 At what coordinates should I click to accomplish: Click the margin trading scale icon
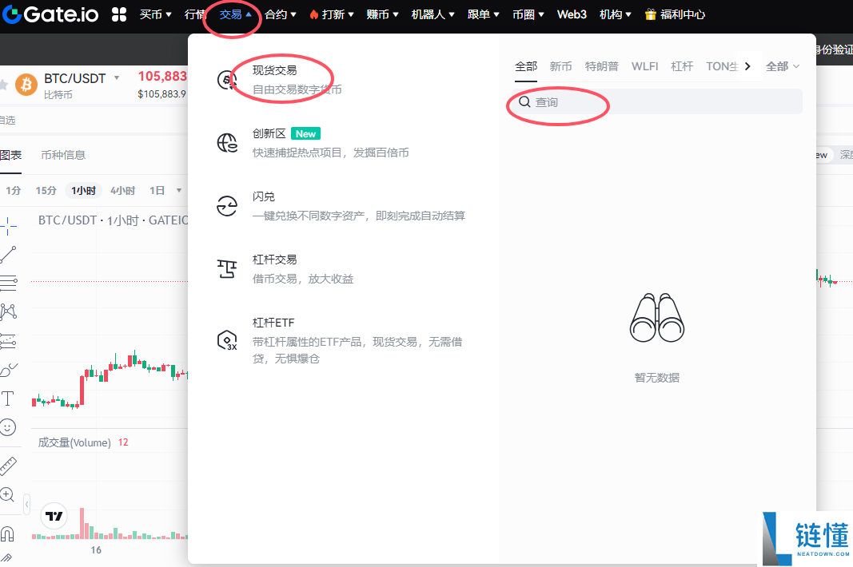click(227, 269)
